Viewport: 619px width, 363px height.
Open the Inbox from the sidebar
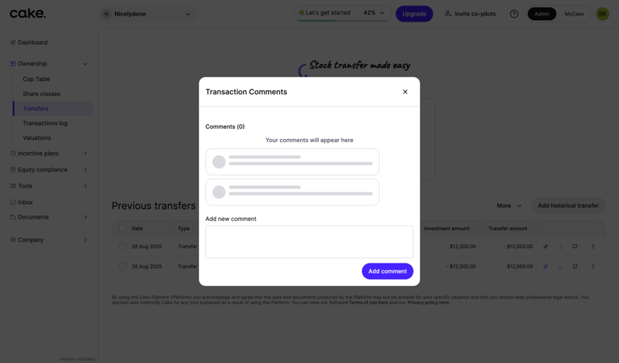pos(26,202)
